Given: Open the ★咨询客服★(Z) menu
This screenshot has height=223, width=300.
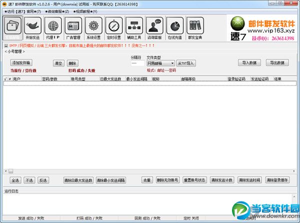Looking at the screenshot, I should point(57,11).
